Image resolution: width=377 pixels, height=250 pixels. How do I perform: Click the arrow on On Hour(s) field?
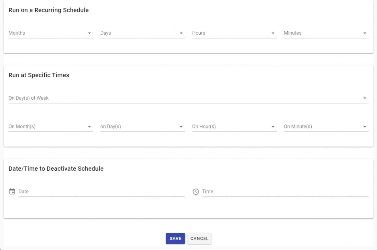point(273,127)
